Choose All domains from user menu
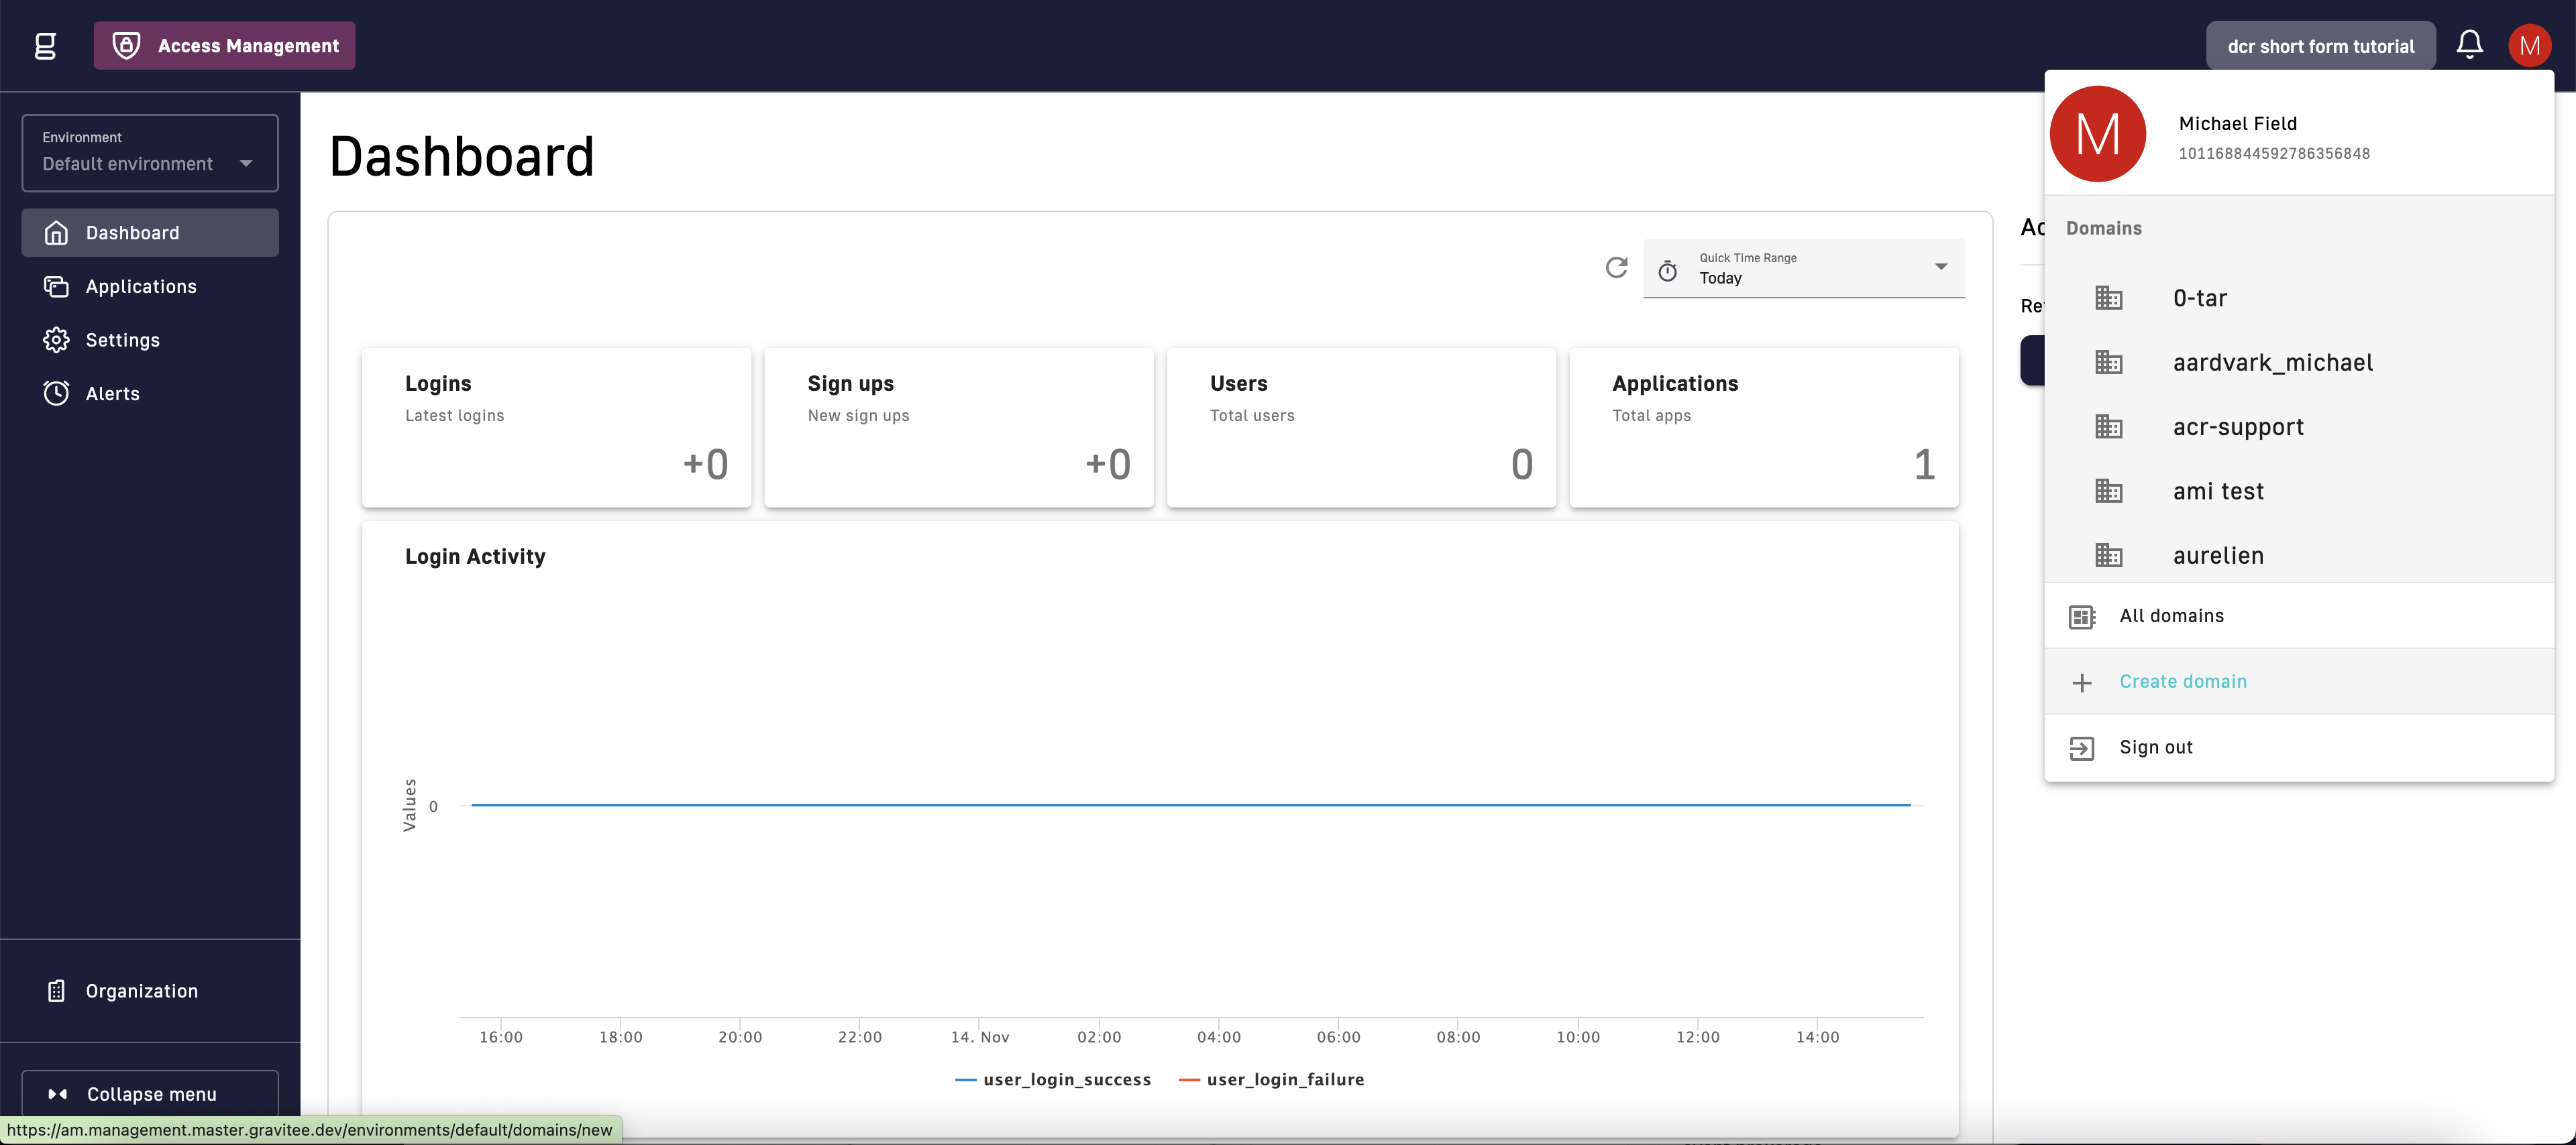The image size is (2576, 1145). coord(2171,617)
